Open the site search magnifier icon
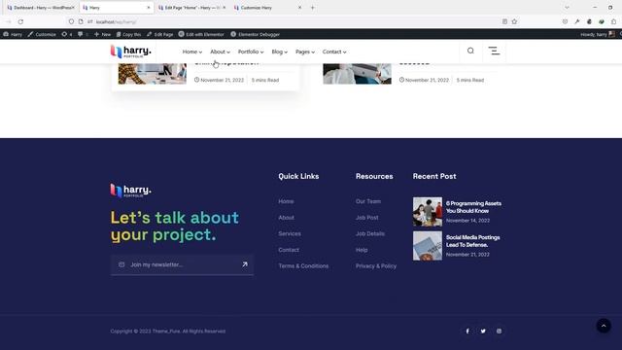This screenshot has width=622, height=350. pos(470,51)
